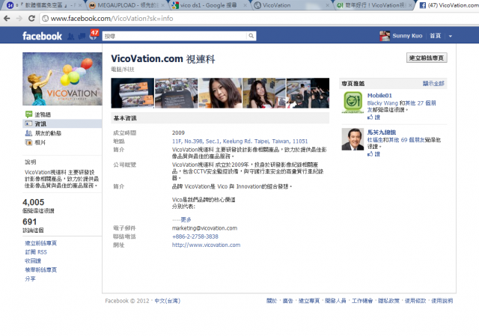Click 馬英九 page name link

point(382,132)
